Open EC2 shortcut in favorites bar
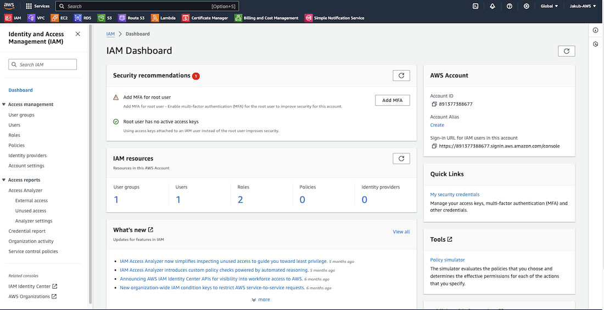This screenshot has width=604, height=310. [x=60, y=18]
